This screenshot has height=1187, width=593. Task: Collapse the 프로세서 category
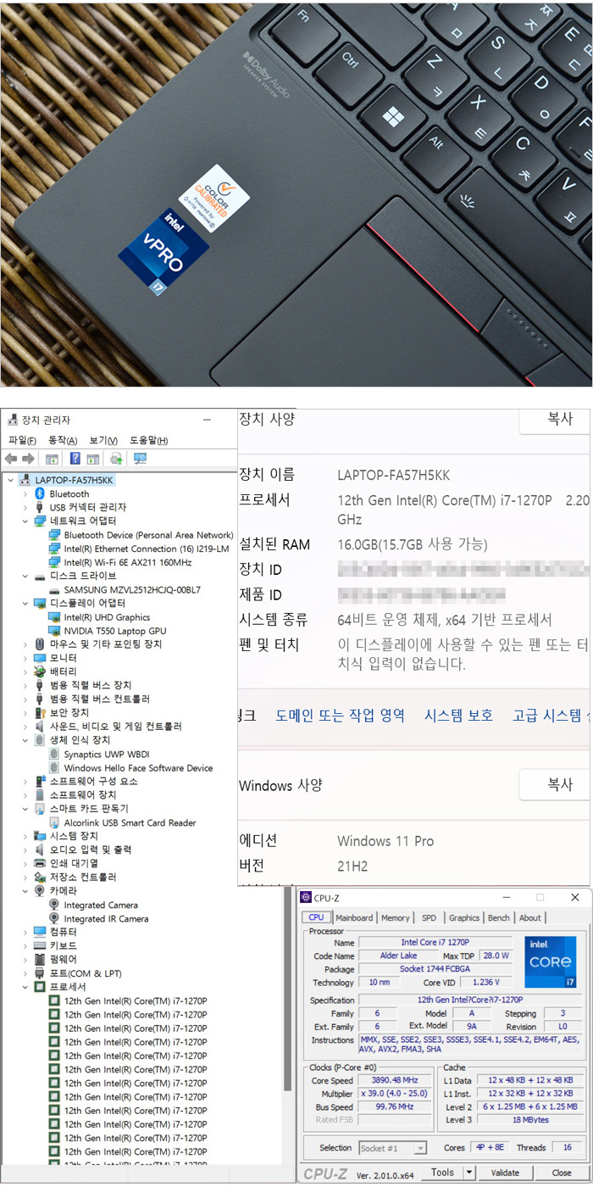point(25,987)
